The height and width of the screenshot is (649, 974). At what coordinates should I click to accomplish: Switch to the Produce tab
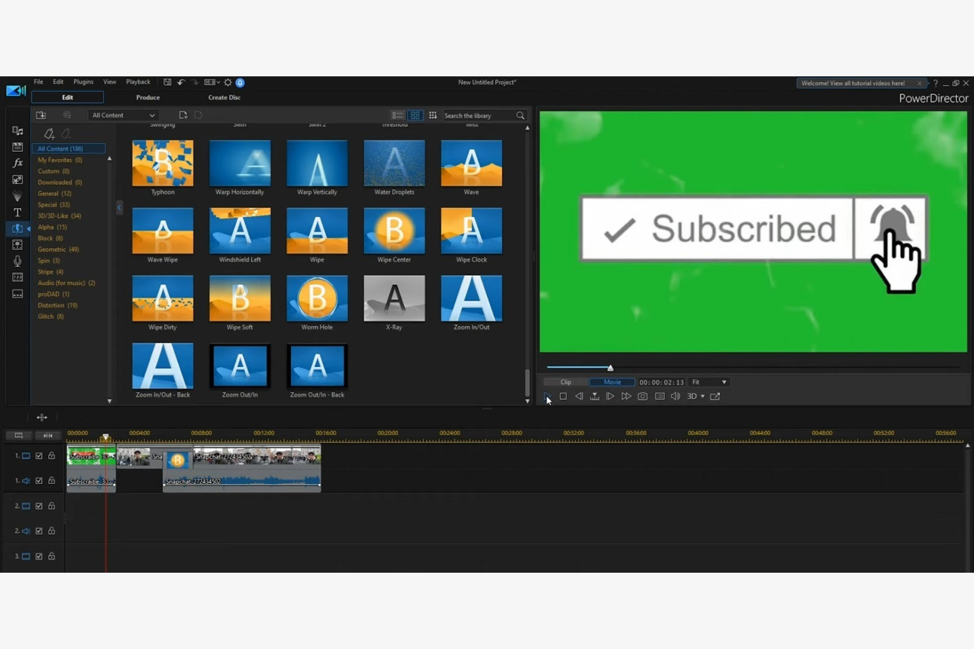147,97
